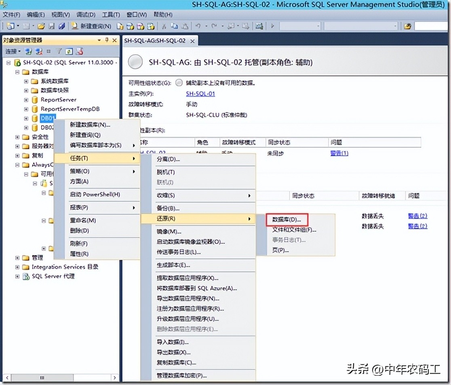The image size is (451, 385).
Task: Click the Filter icon in Object Explorer toolbar
Action: [x=59, y=51]
